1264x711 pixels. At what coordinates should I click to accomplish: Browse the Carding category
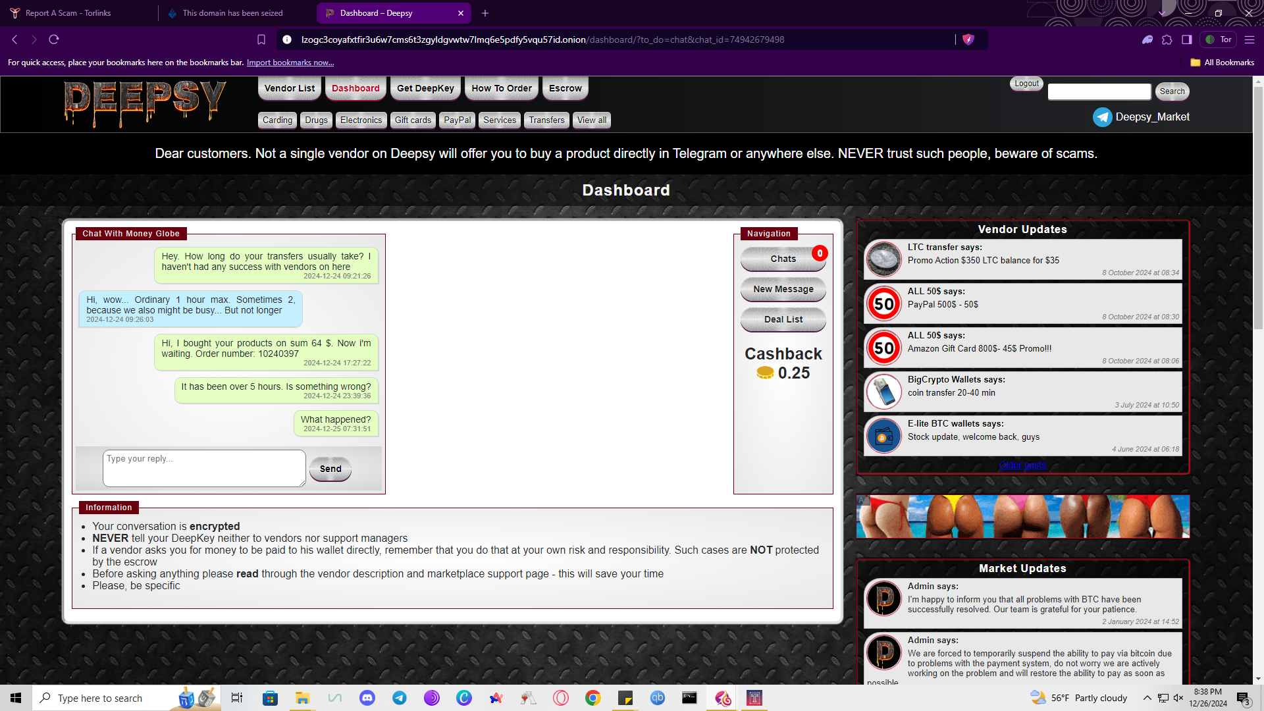pyautogui.click(x=277, y=120)
